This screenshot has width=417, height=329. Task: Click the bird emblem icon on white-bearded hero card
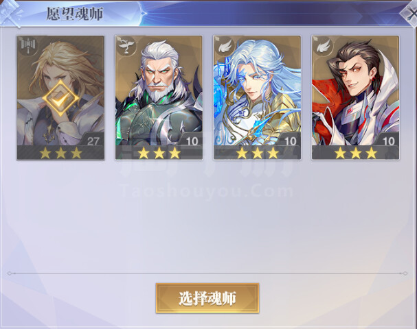126,47
